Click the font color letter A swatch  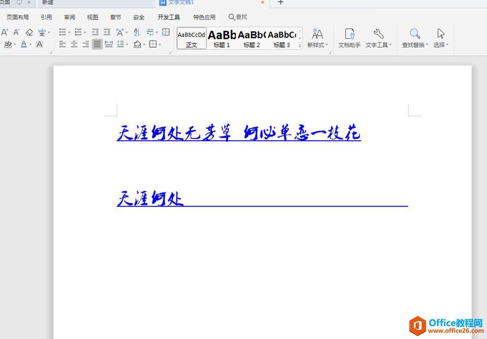pos(23,44)
